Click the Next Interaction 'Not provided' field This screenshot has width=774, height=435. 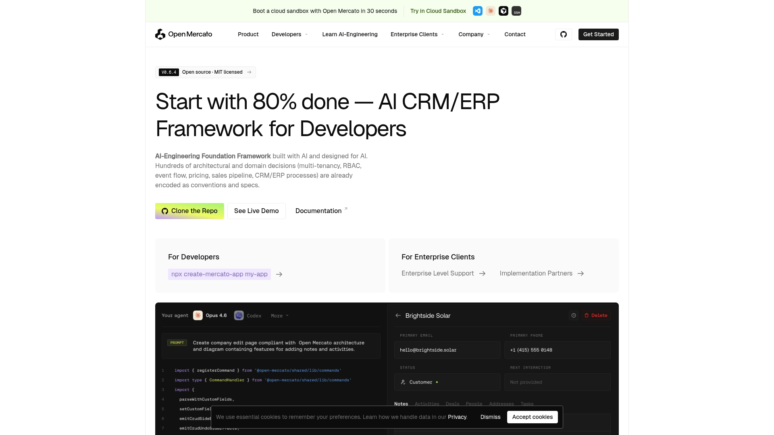click(x=558, y=382)
